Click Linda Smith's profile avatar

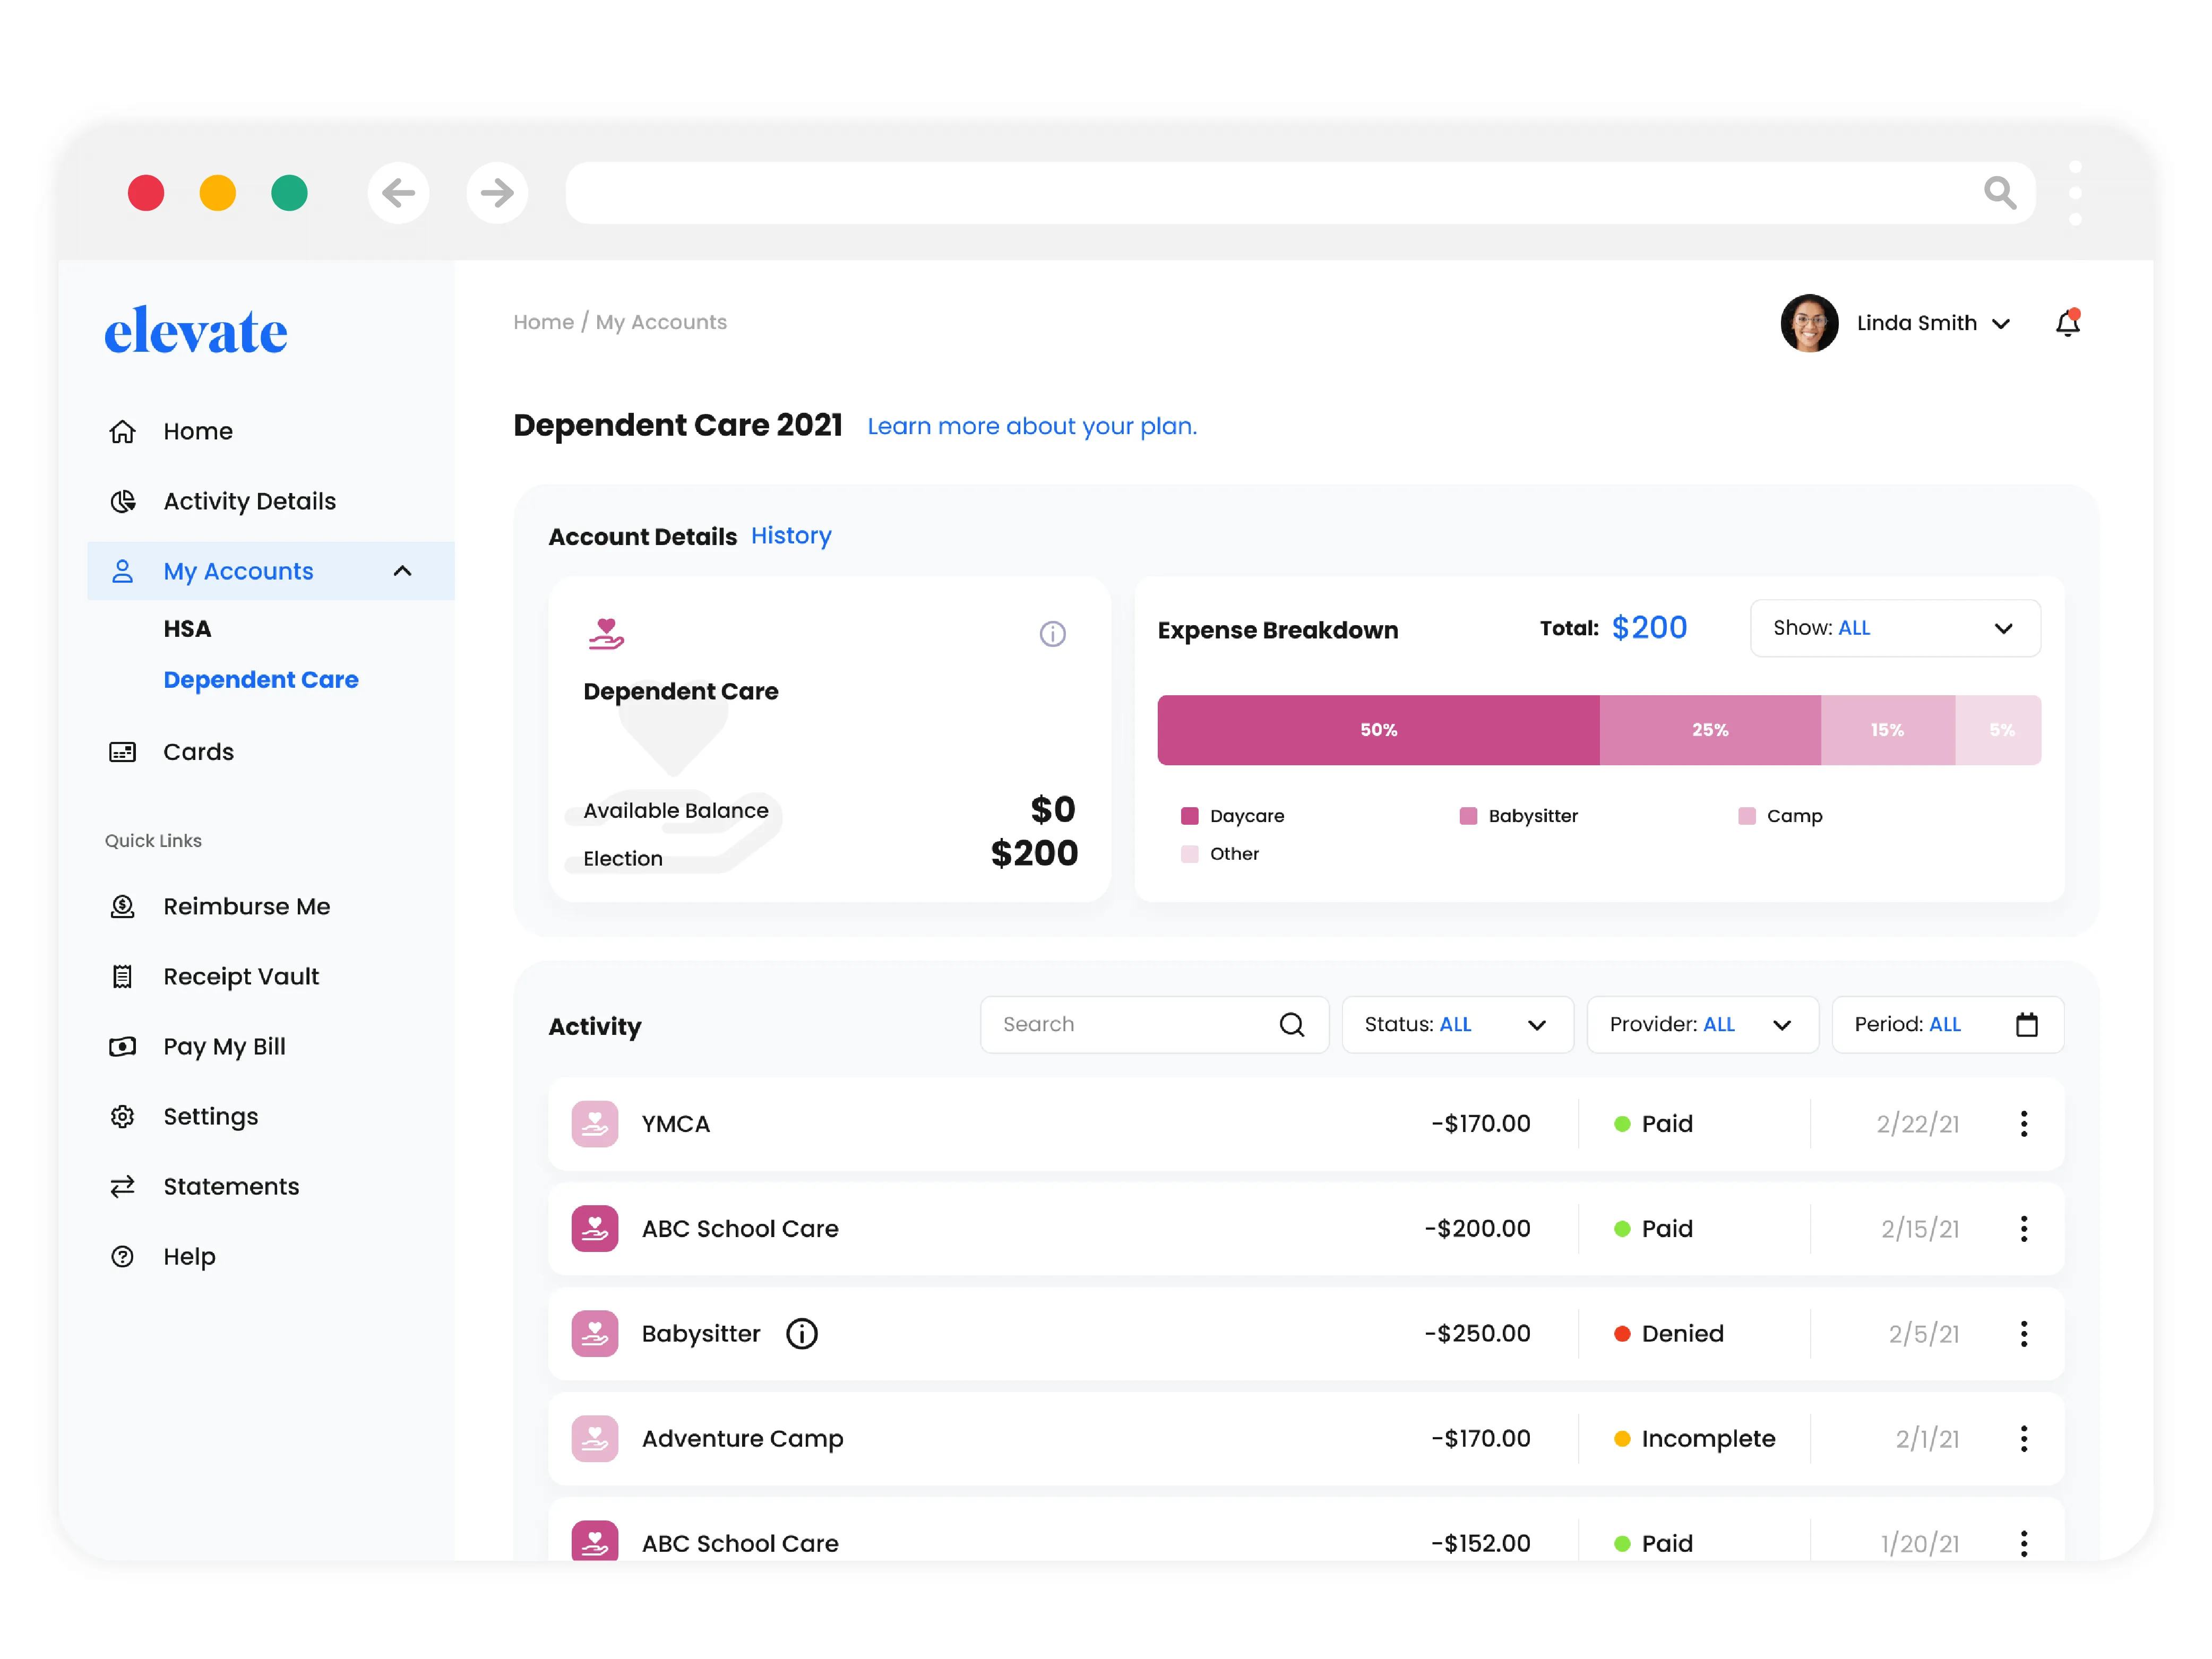pyautogui.click(x=1809, y=323)
